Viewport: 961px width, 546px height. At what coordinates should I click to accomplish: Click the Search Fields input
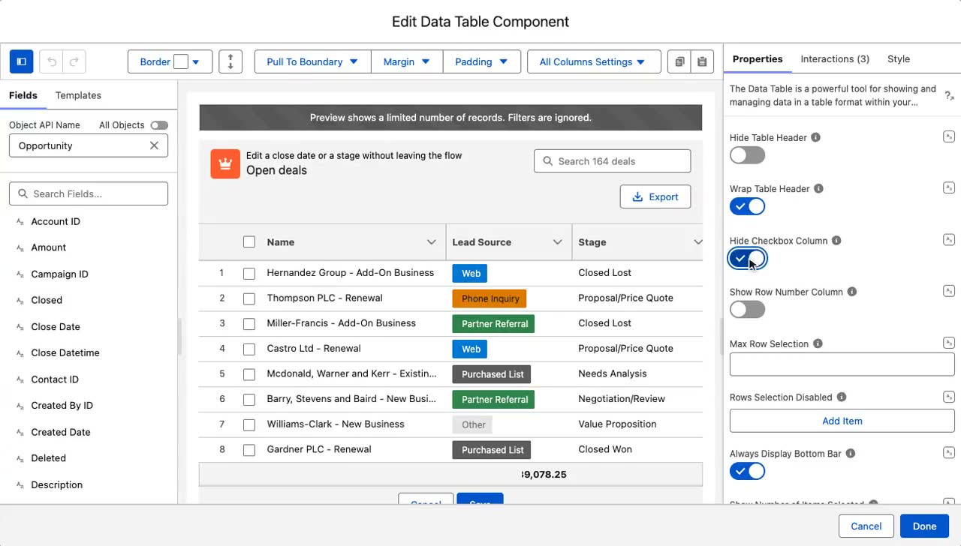click(89, 193)
